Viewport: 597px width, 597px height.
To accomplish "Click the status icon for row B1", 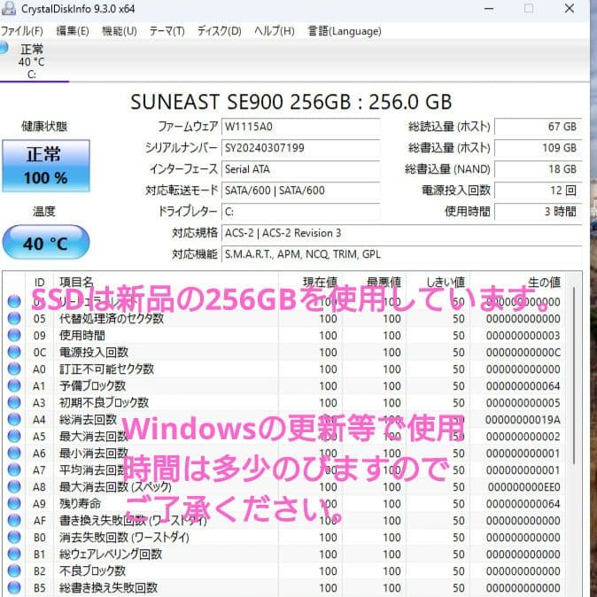I will tap(14, 554).
